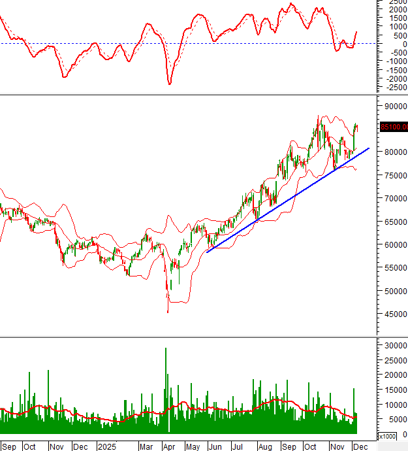This screenshot has height=451, width=408.
Task: Click the May label on the time axis
Action: (x=194, y=446)
